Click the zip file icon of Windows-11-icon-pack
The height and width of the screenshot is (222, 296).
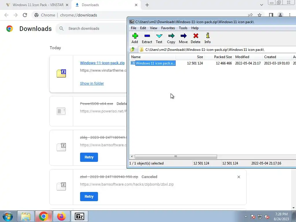61,73
